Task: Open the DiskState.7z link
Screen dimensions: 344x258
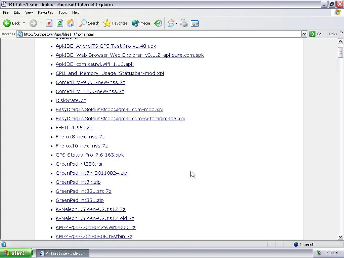Action: (x=71, y=100)
